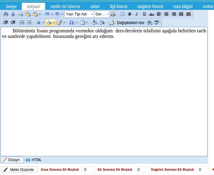Toggle bold formatting

tap(130, 14)
